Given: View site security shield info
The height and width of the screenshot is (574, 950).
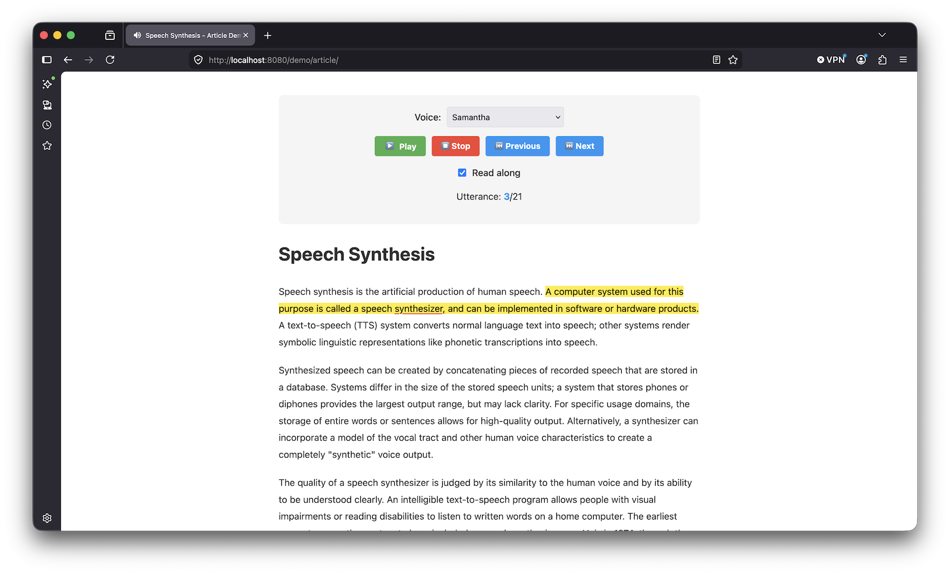Looking at the screenshot, I should coord(198,60).
